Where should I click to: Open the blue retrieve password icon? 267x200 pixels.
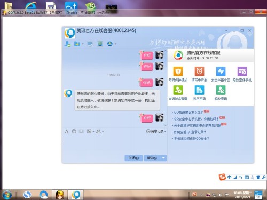(199, 90)
